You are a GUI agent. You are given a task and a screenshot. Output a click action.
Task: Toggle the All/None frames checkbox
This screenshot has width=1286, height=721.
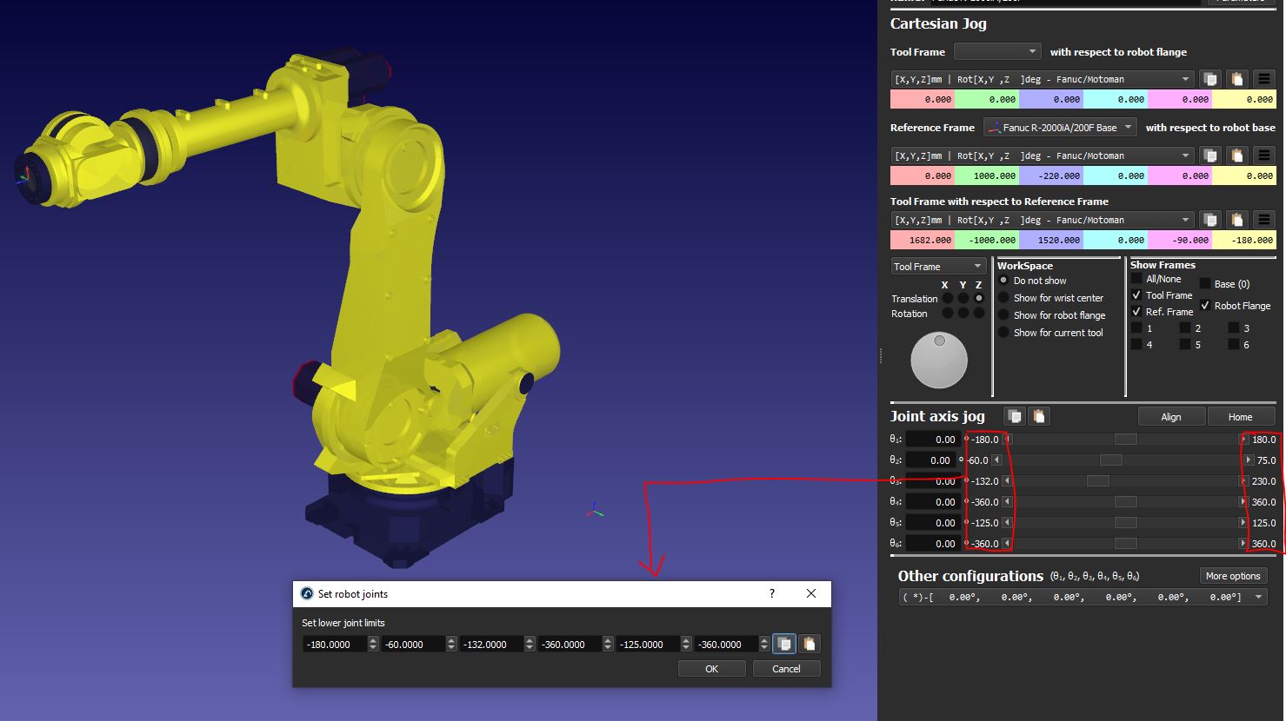click(x=1136, y=279)
